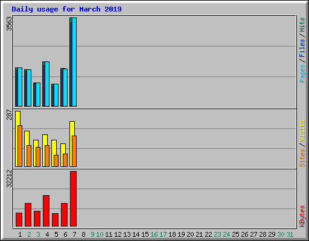
Task: Click day label 8 on x-axis
Action: coord(83,234)
